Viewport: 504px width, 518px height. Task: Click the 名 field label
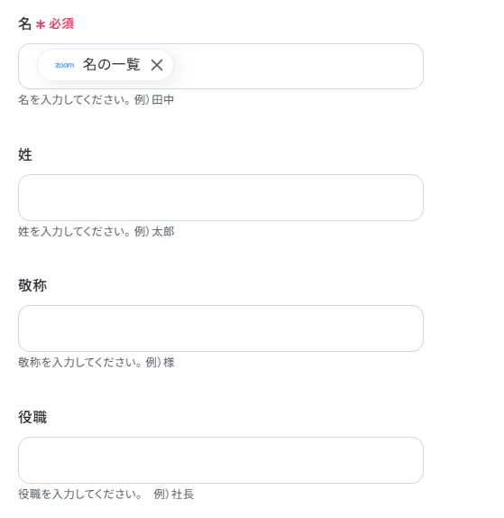(x=24, y=23)
